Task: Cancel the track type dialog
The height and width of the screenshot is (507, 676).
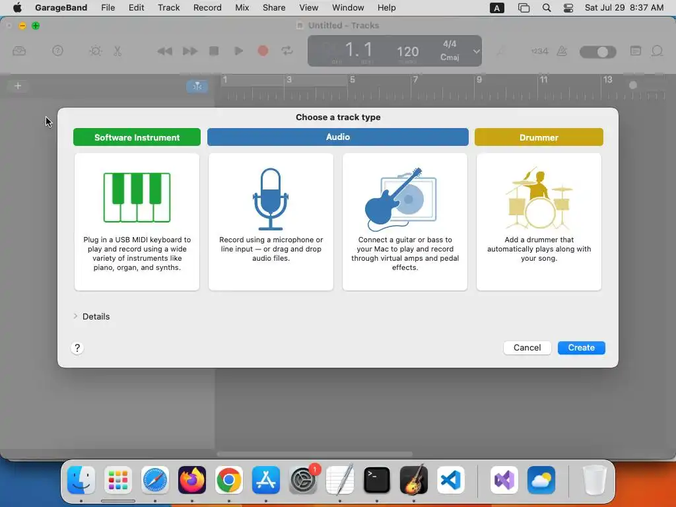Action: (527, 347)
